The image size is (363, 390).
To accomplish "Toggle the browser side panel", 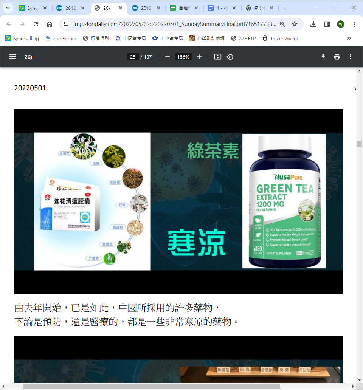I will click(x=327, y=24).
